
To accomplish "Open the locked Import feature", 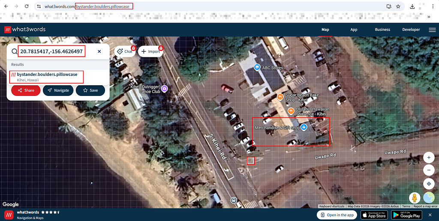I will (x=150, y=51).
